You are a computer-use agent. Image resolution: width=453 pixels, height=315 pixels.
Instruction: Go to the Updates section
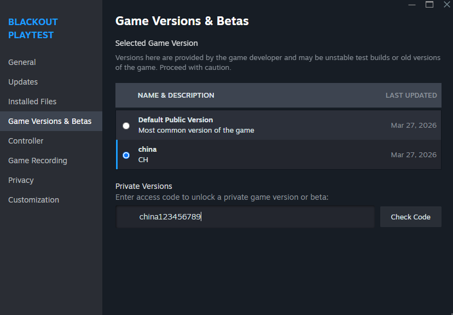tap(23, 82)
